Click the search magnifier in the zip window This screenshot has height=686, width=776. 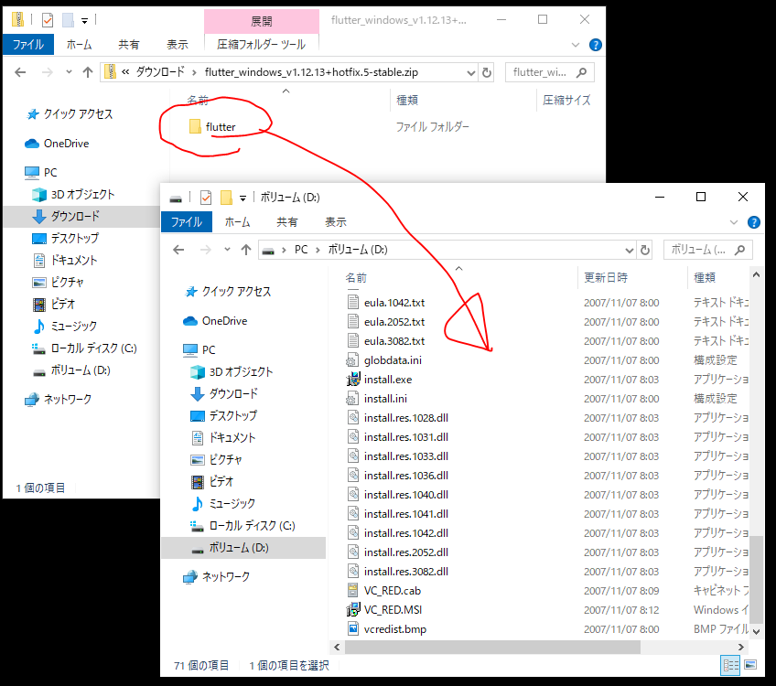tap(582, 72)
